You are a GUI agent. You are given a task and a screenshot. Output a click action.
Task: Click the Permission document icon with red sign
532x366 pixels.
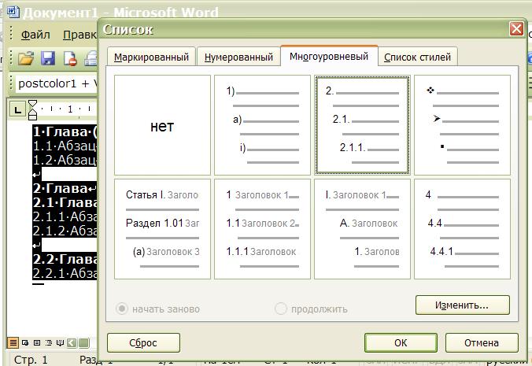pos(69,58)
